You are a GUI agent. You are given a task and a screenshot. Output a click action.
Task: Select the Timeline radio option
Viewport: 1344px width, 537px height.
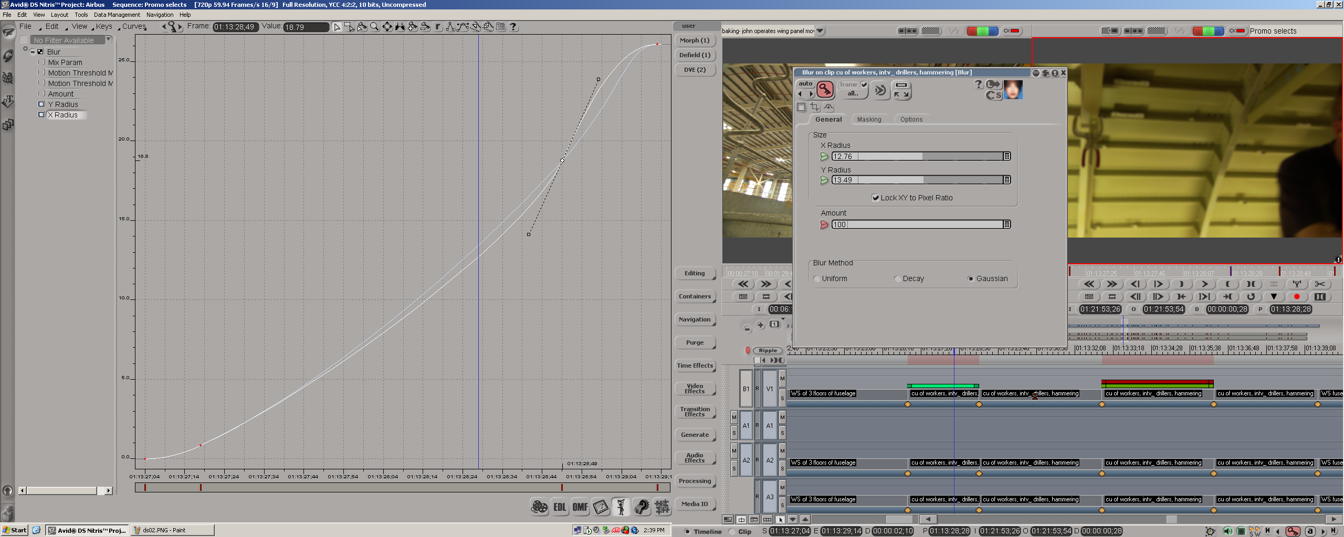point(687,531)
